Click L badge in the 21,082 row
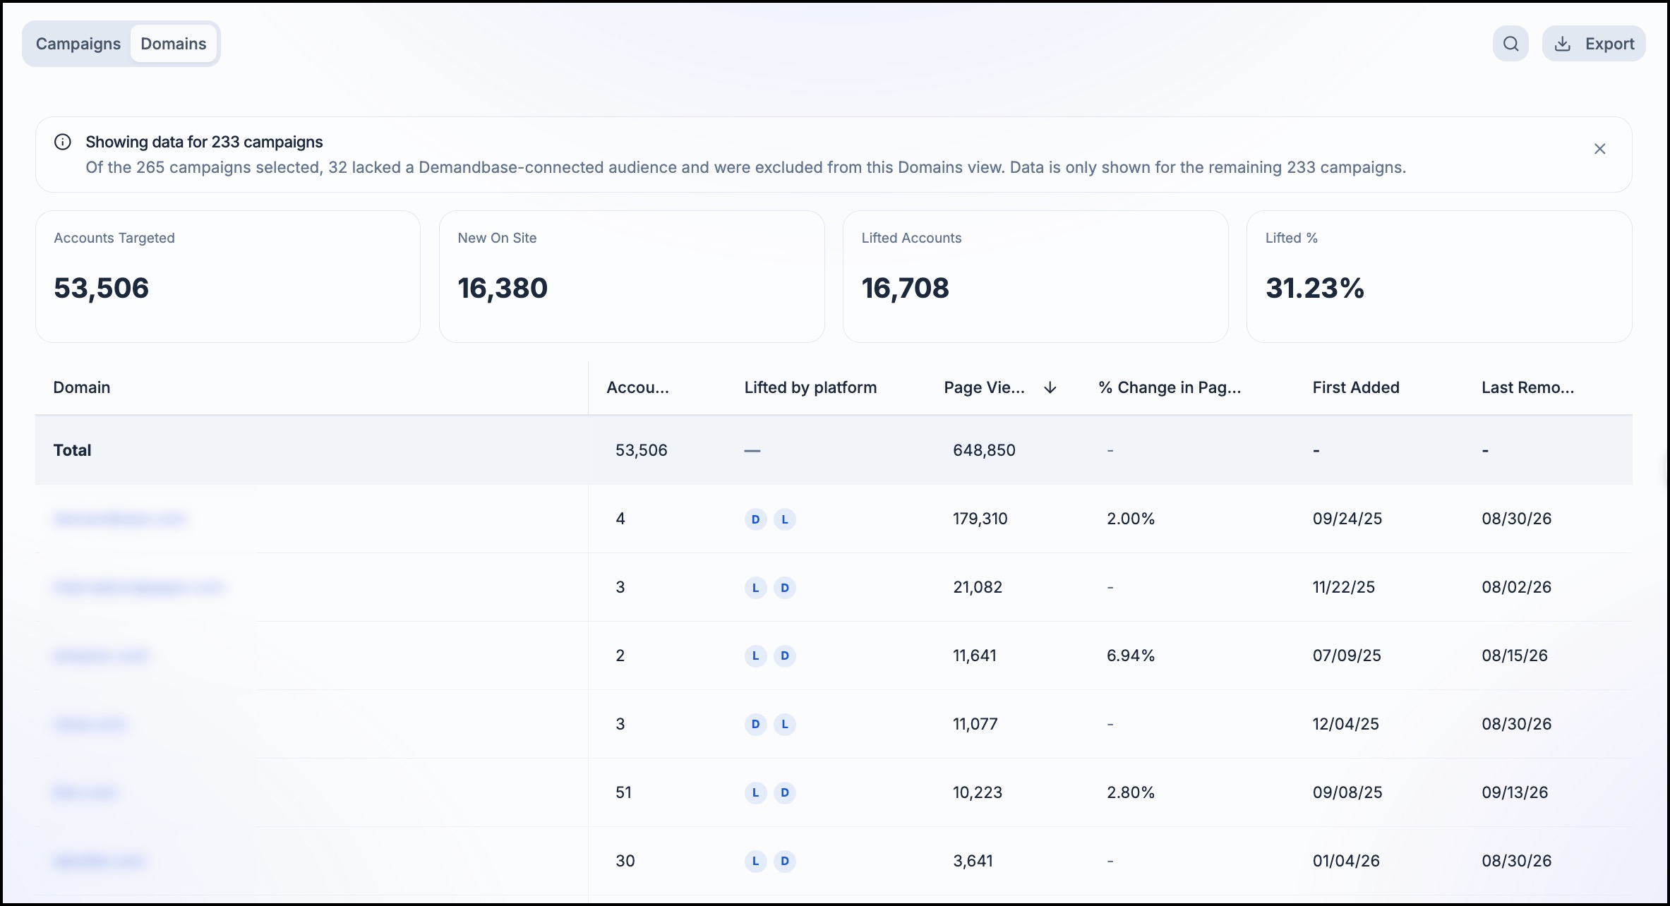The image size is (1670, 906). pyautogui.click(x=756, y=588)
